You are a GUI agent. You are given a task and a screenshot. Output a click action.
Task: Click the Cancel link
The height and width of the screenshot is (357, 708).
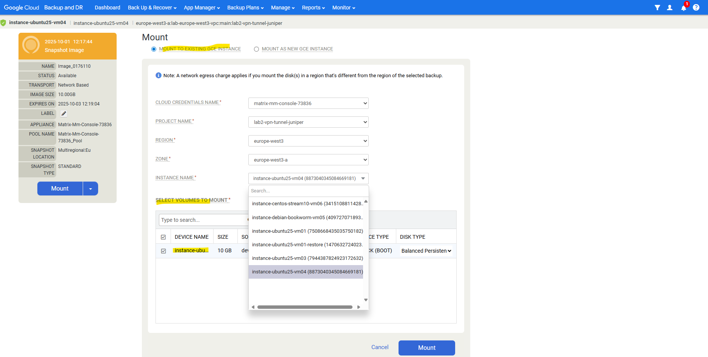coord(380,347)
